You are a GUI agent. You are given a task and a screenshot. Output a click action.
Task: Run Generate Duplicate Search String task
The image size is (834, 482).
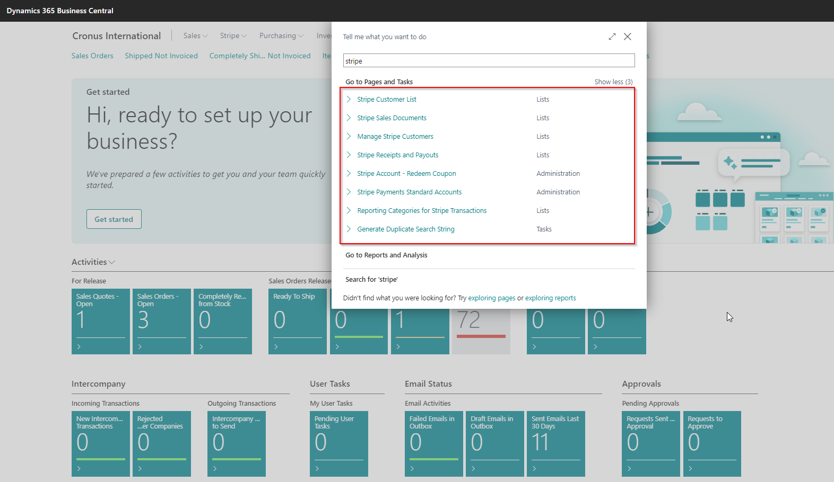pos(406,229)
